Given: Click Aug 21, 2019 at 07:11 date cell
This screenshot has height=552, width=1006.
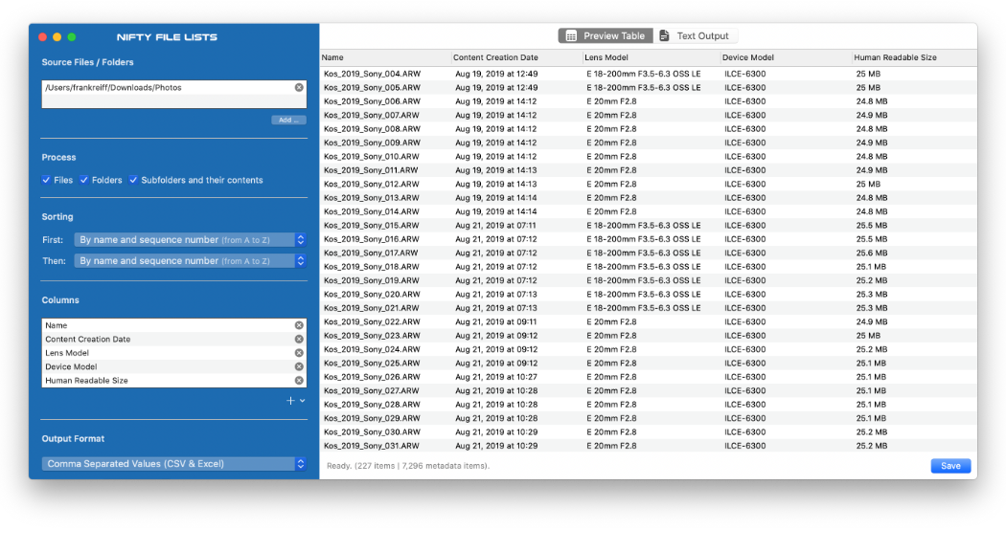Looking at the screenshot, I should [x=495, y=226].
